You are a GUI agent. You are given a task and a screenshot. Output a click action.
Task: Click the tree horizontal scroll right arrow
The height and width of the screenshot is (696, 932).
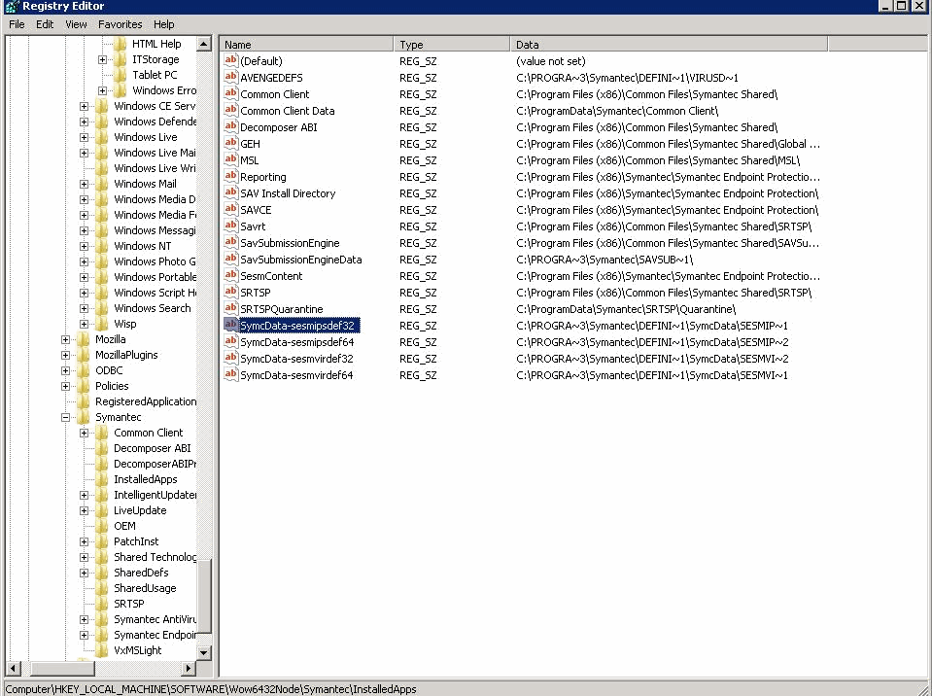[x=189, y=668]
